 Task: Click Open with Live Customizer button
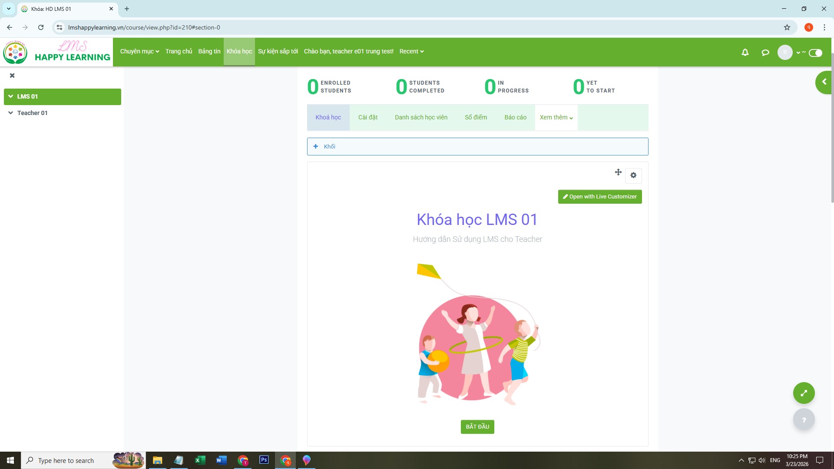[x=599, y=197]
